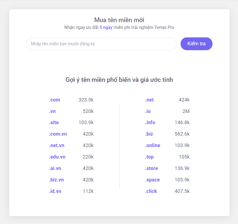Screen dimensions: 238x224
Task: Select the .store domain option
Action: tap(151, 168)
